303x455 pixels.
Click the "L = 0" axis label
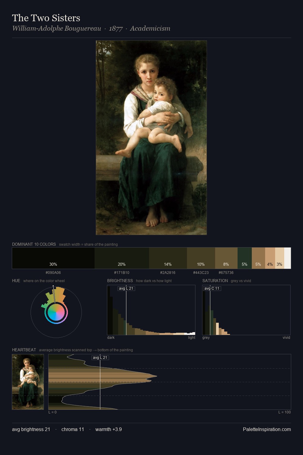[52, 412]
